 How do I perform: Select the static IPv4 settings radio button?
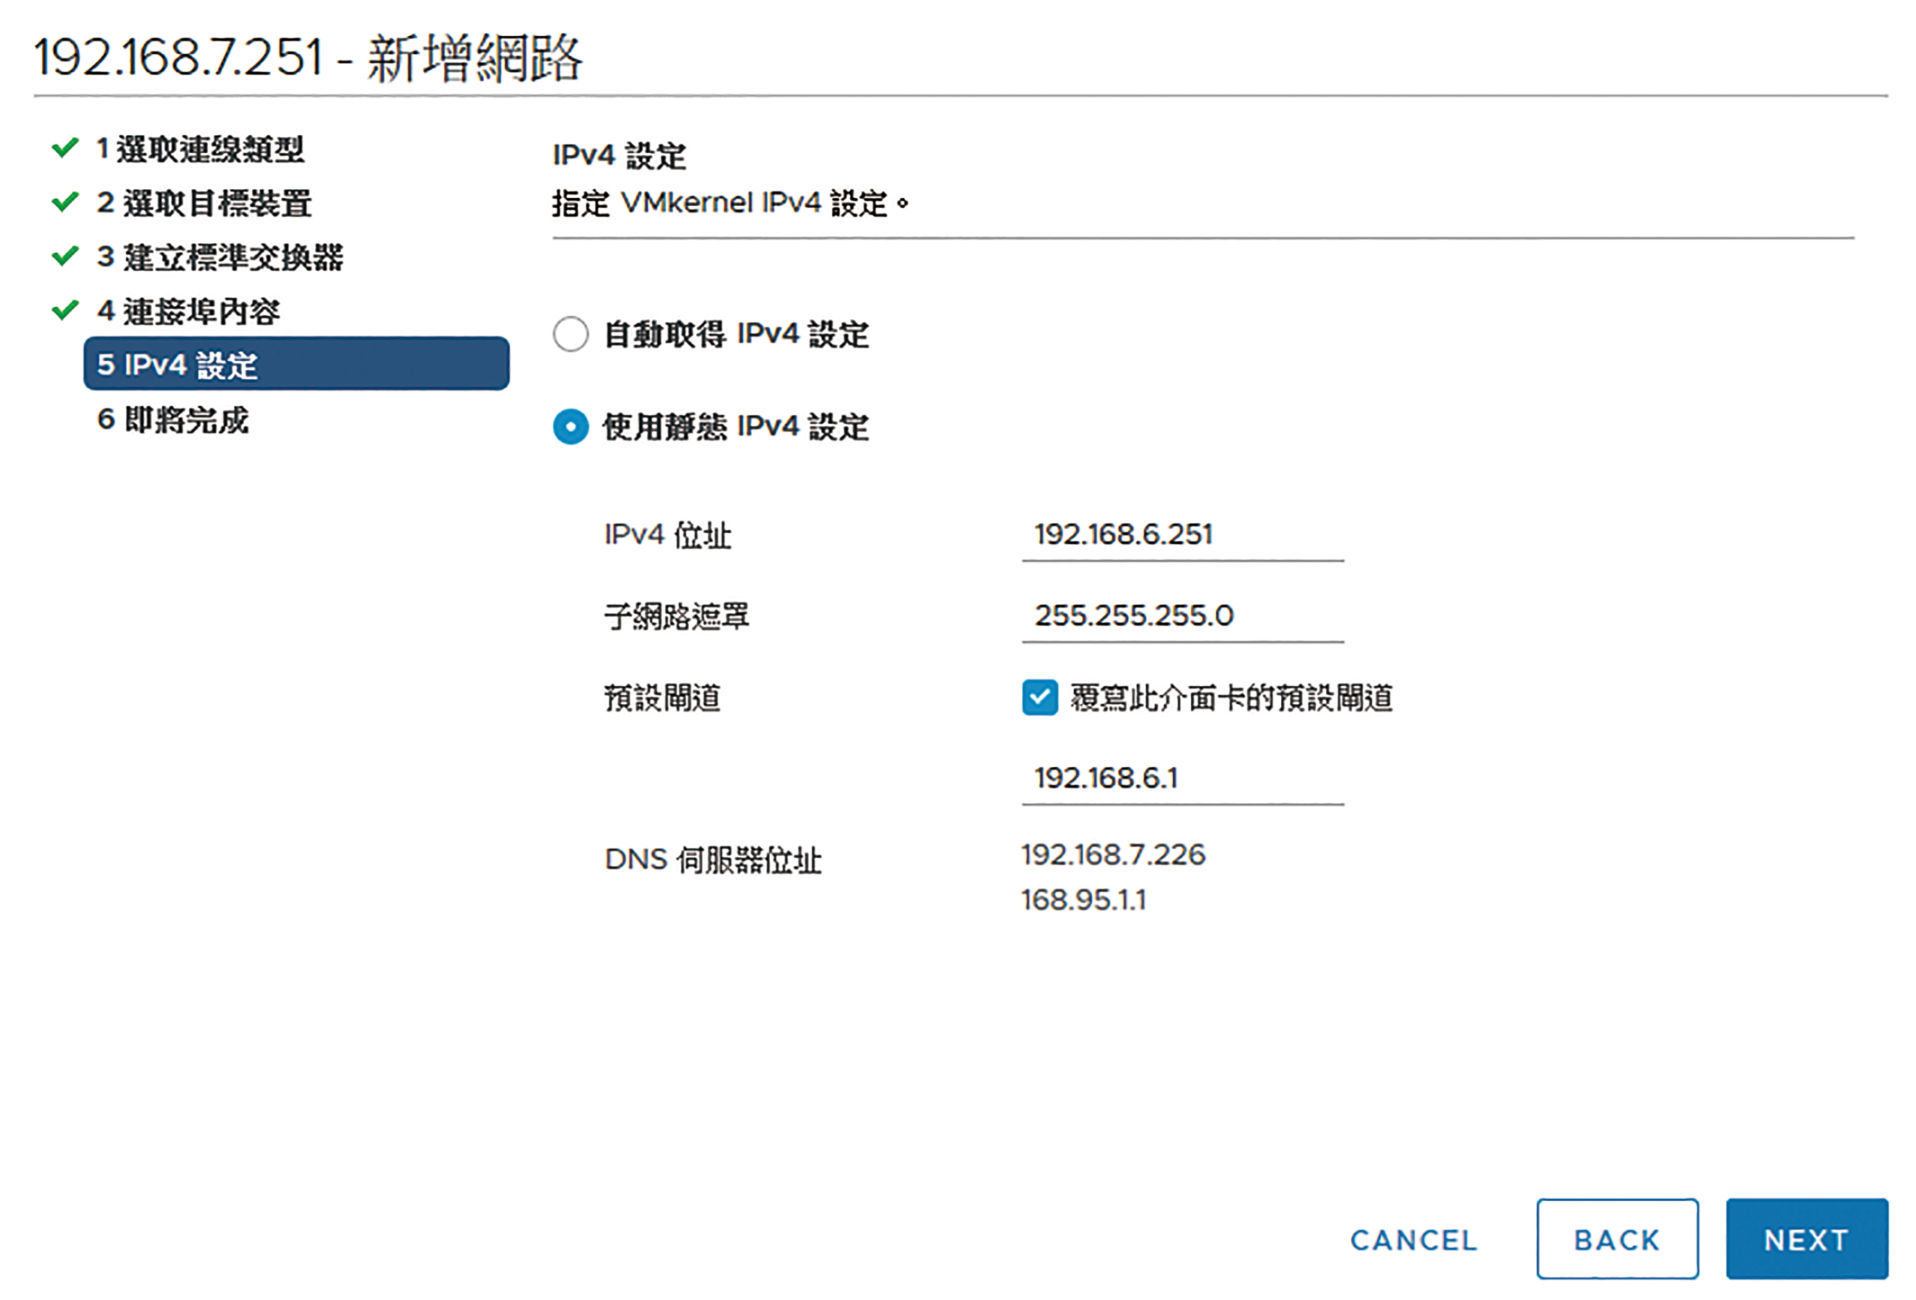(571, 427)
